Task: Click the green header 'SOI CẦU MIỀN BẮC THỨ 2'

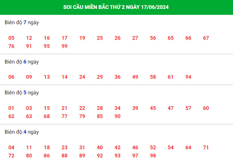Action: [x=116, y=7]
